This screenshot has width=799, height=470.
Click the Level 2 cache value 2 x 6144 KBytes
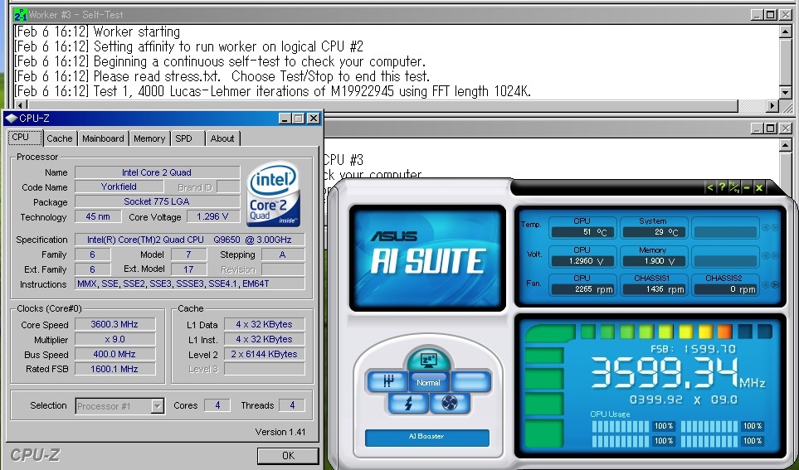264,354
